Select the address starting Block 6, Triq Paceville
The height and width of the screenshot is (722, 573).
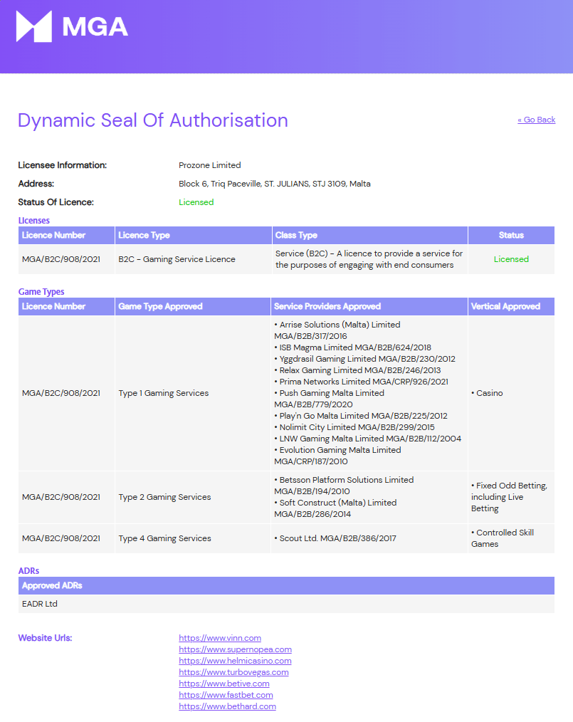click(x=275, y=184)
